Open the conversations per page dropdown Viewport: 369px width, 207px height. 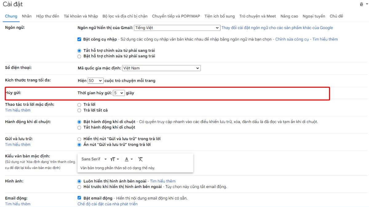[x=95, y=81]
